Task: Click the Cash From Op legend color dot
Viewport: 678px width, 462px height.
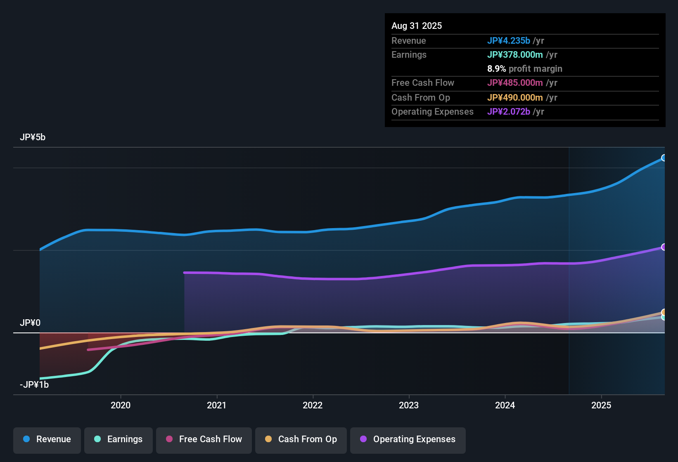Action: (268, 439)
